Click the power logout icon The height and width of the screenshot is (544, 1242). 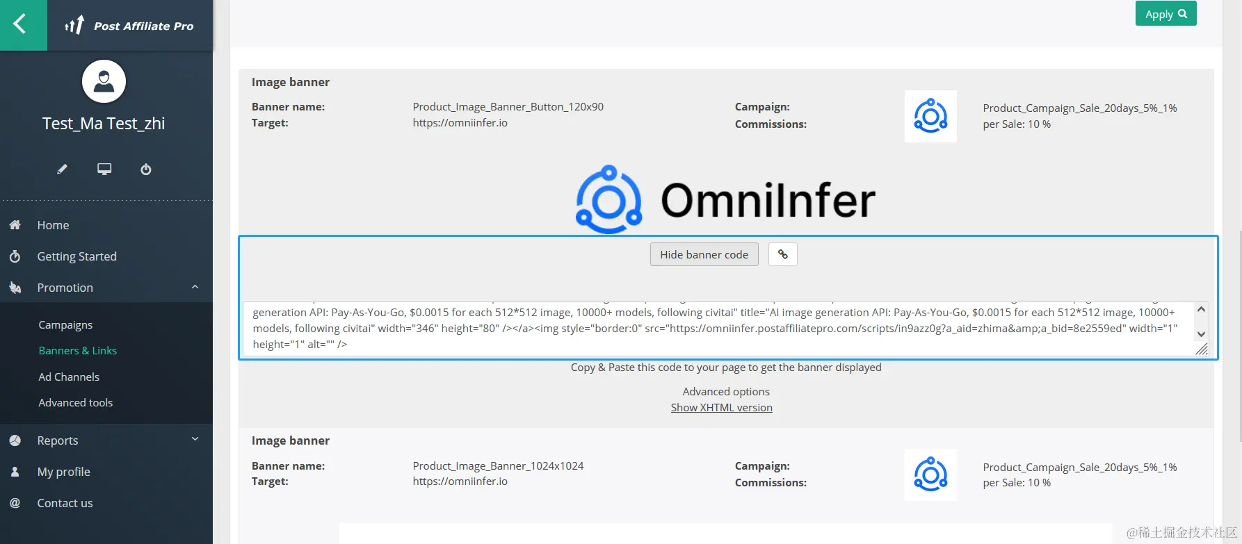pos(146,169)
